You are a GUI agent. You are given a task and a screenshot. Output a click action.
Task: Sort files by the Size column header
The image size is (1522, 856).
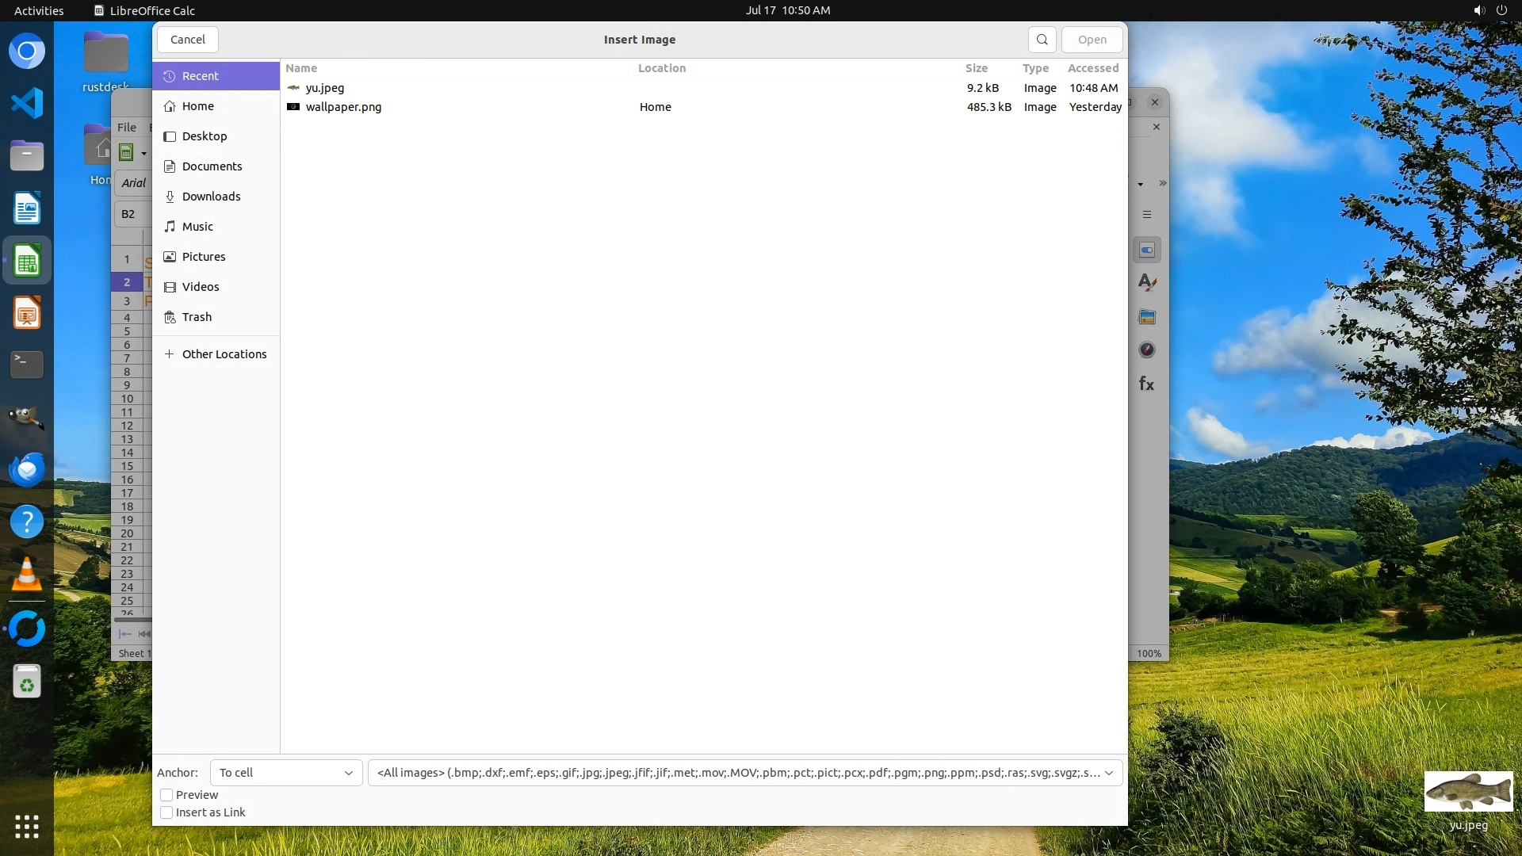click(x=977, y=68)
